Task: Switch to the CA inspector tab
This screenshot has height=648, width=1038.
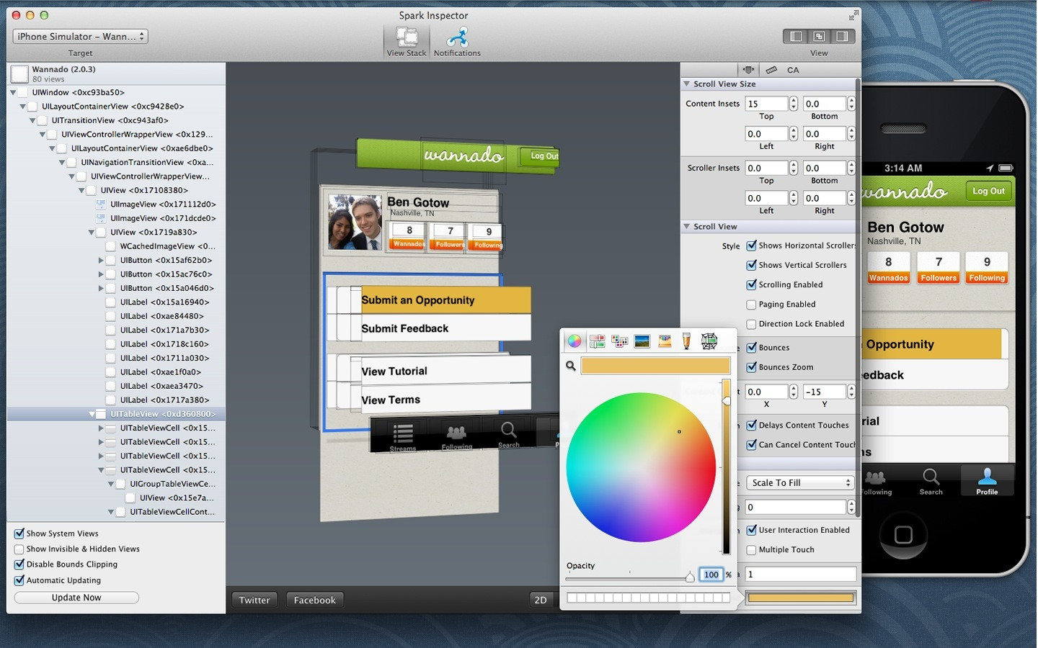Action: (793, 70)
